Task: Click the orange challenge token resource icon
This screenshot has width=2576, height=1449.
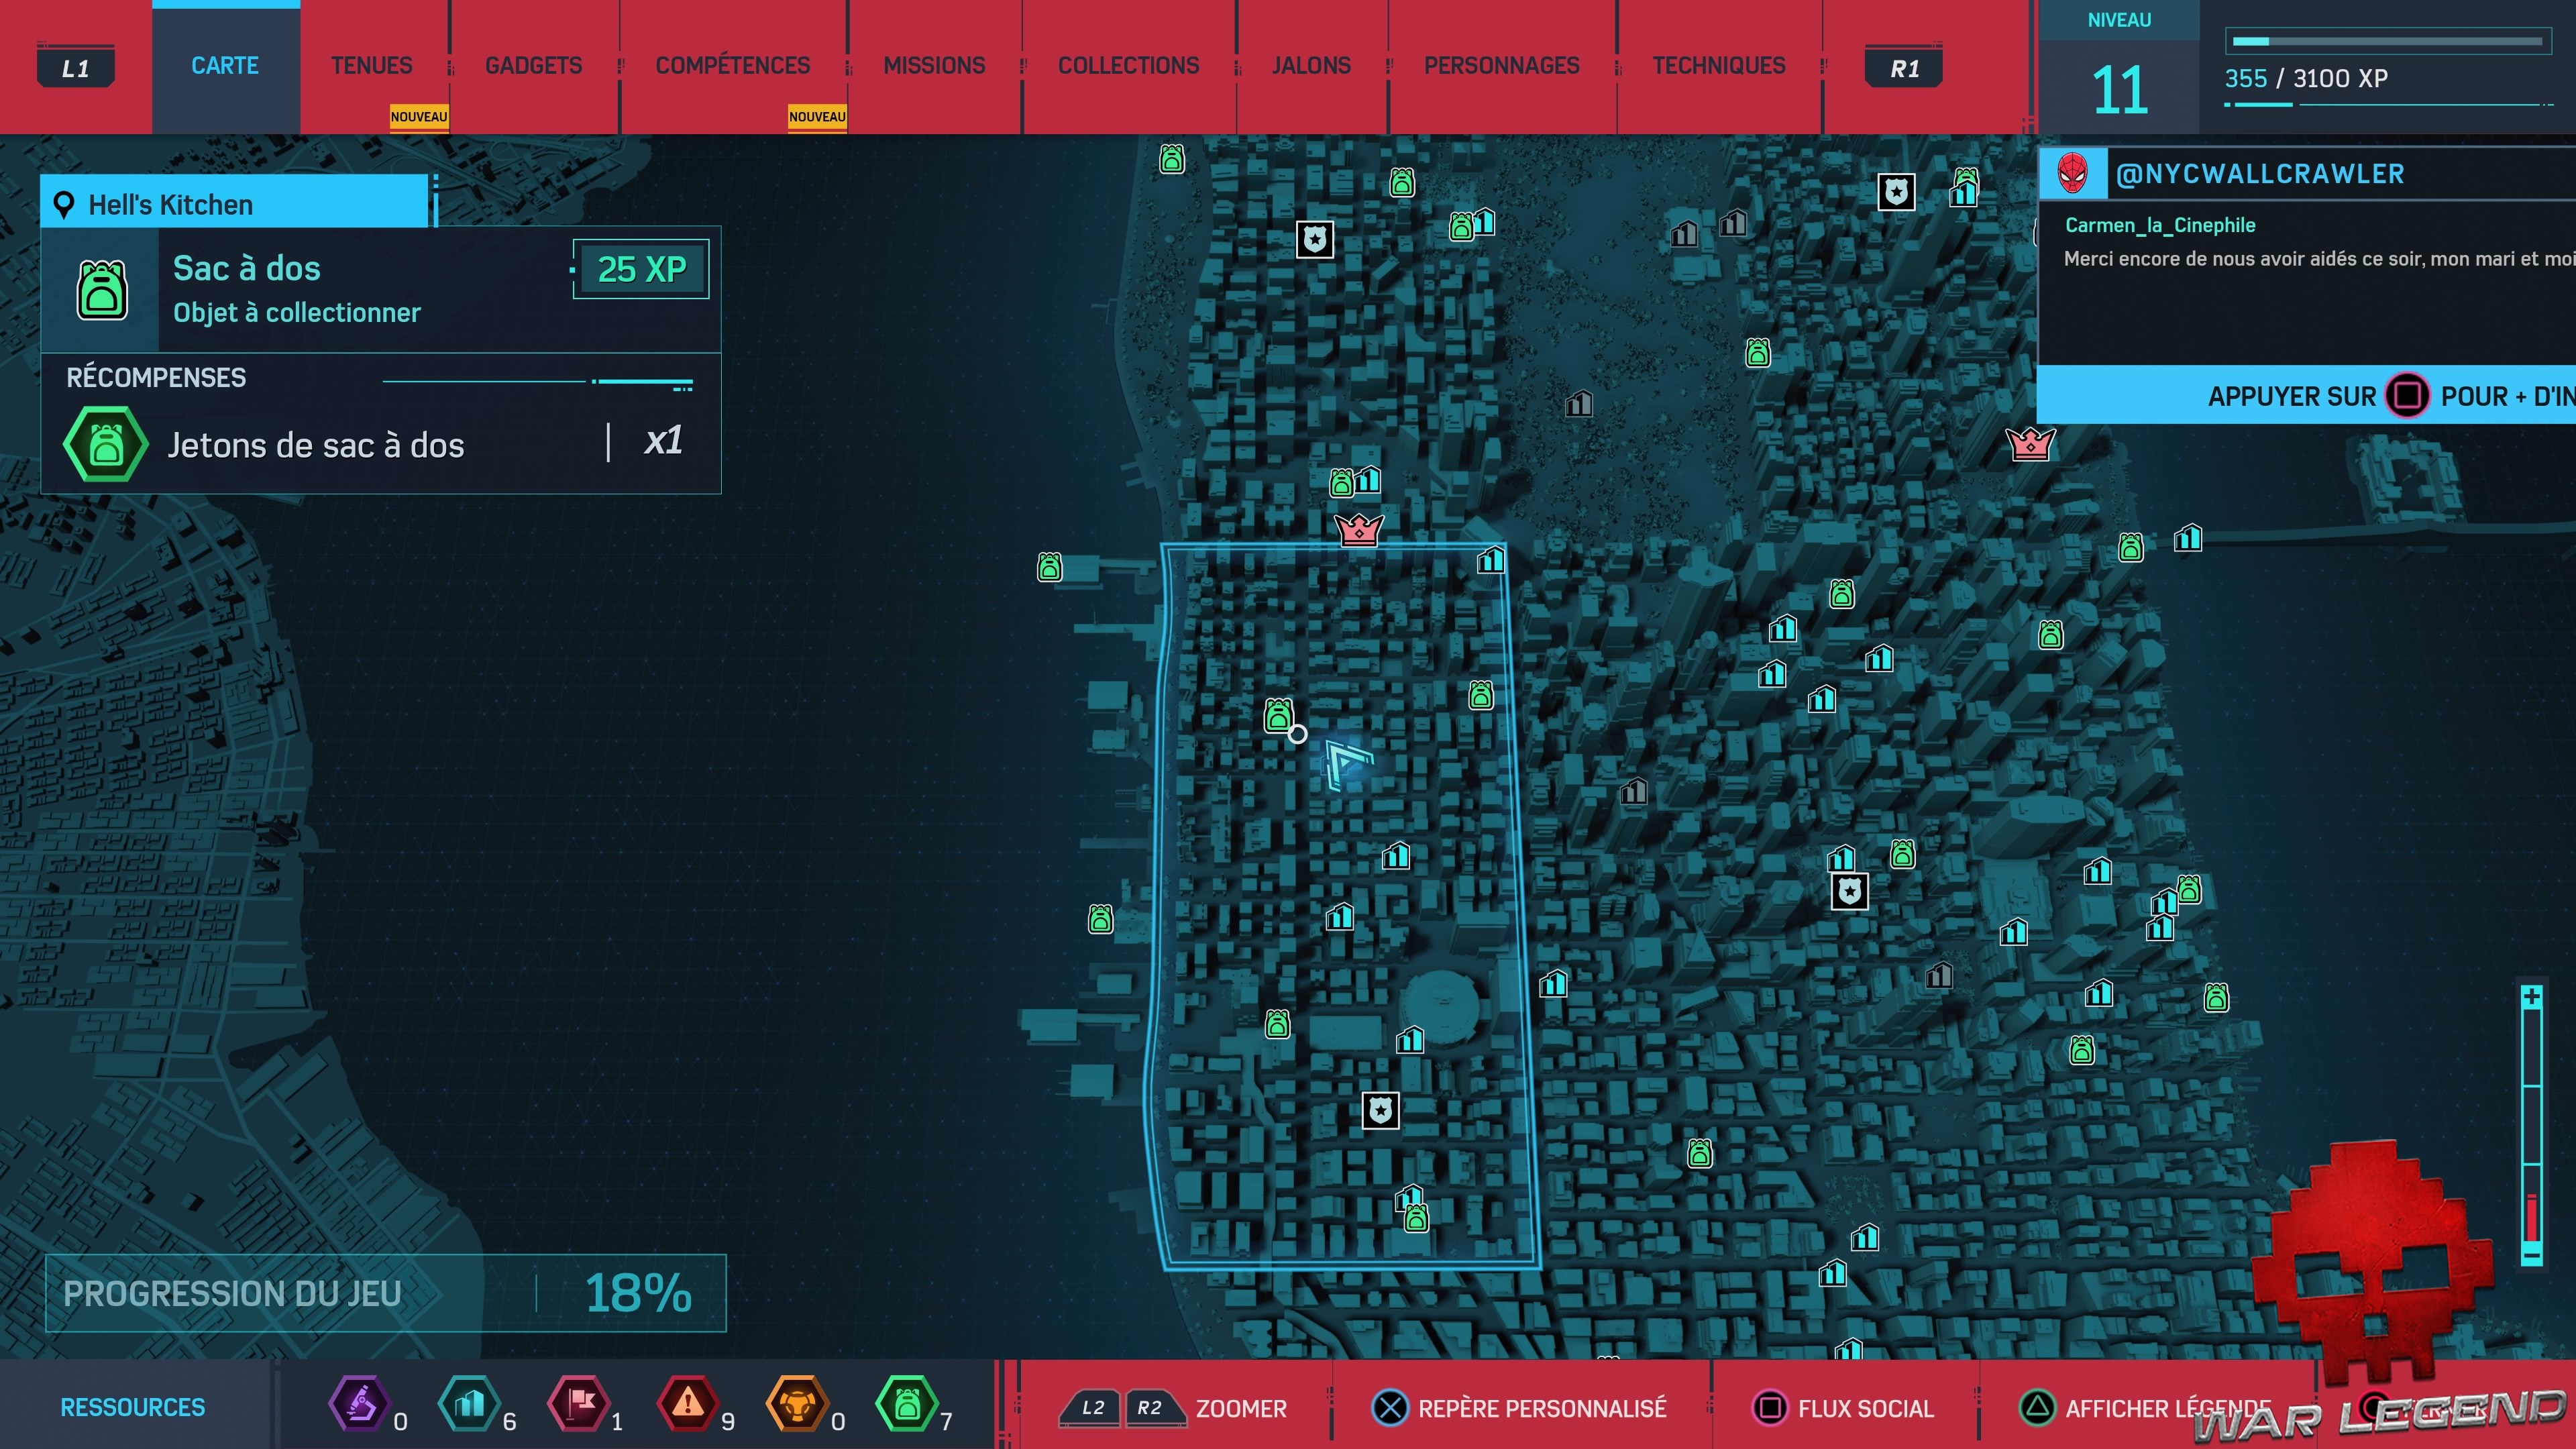Action: (797, 1404)
